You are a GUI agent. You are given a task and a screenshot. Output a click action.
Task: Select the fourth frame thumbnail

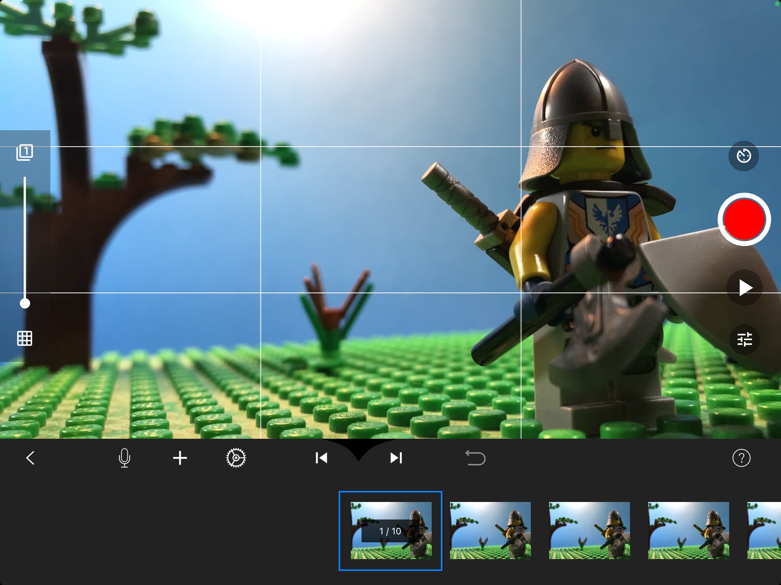[x=688, y=531]
